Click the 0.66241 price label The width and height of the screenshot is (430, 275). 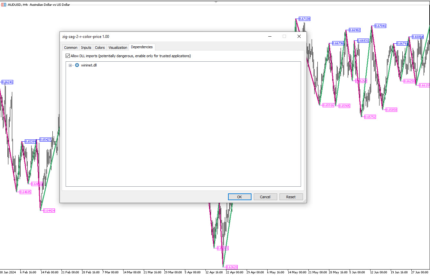[x=7, y=82]
